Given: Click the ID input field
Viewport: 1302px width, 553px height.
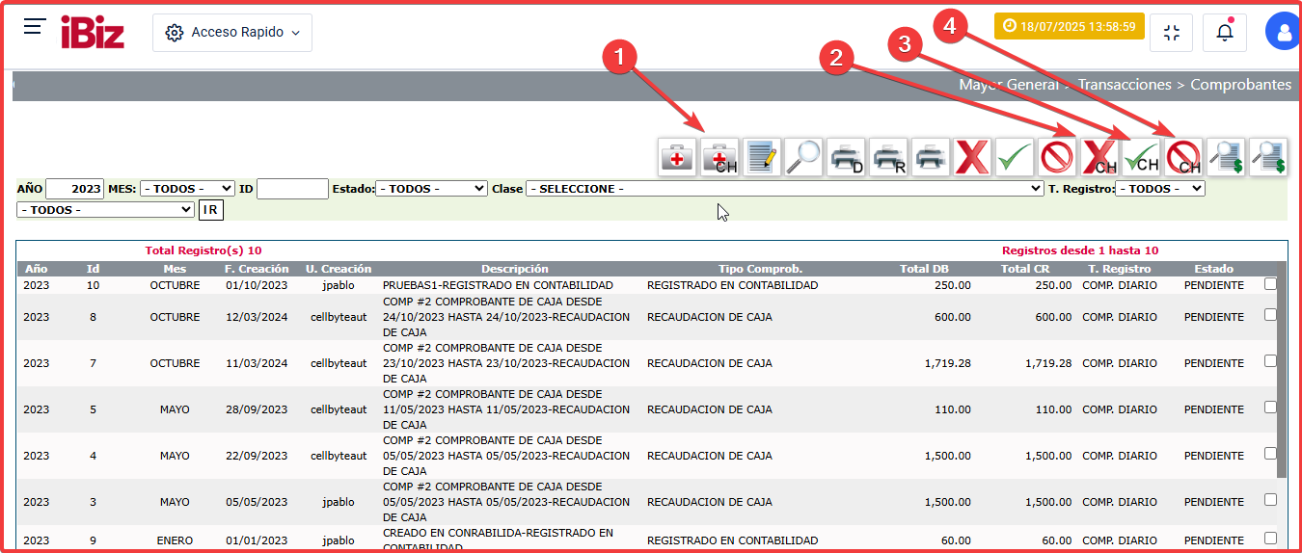Looking at the screenshot, I should [x=292, y=189].
